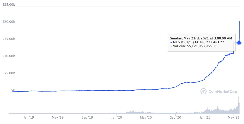Click the gray Vol 24h legend dot

pyautogui.click(x=171, y=46)
